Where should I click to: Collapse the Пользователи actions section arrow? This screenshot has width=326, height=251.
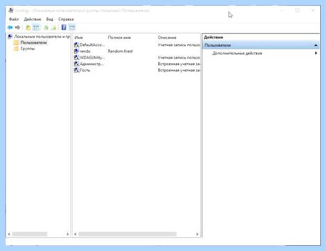coord(315,45)
